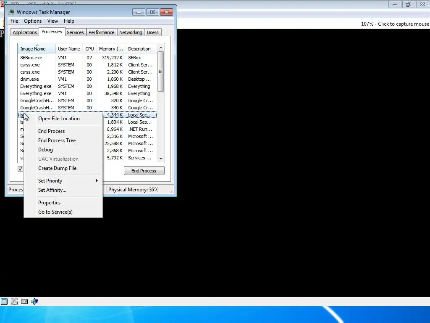This screenshot has width=430, height=323.
Task: Select End Process in the context menu
Action: 52,131
